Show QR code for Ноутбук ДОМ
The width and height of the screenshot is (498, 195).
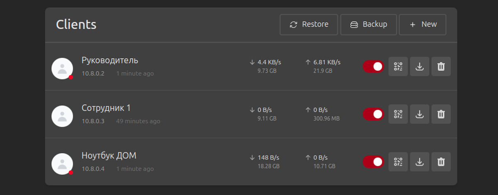(398, 162)
